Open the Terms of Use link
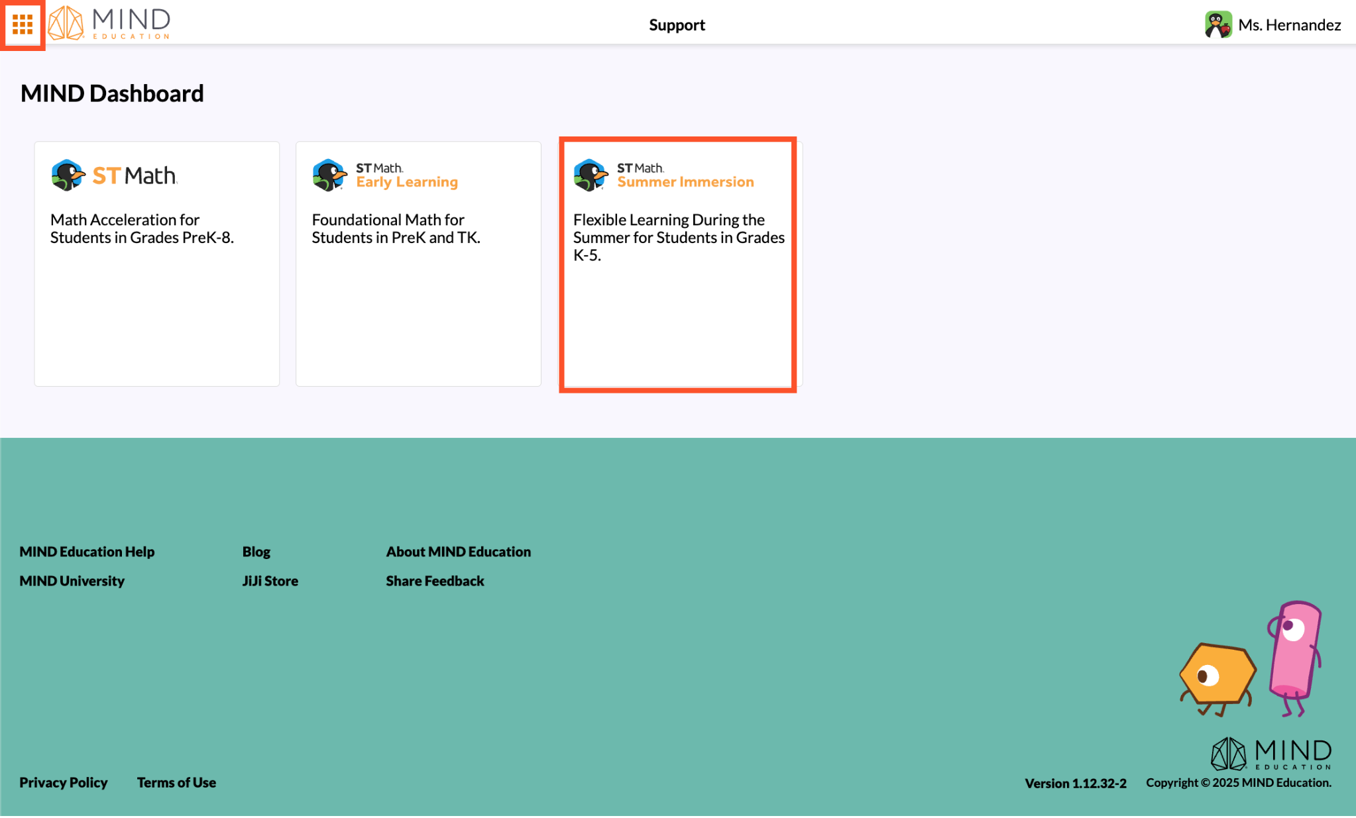 pos(176,782)
